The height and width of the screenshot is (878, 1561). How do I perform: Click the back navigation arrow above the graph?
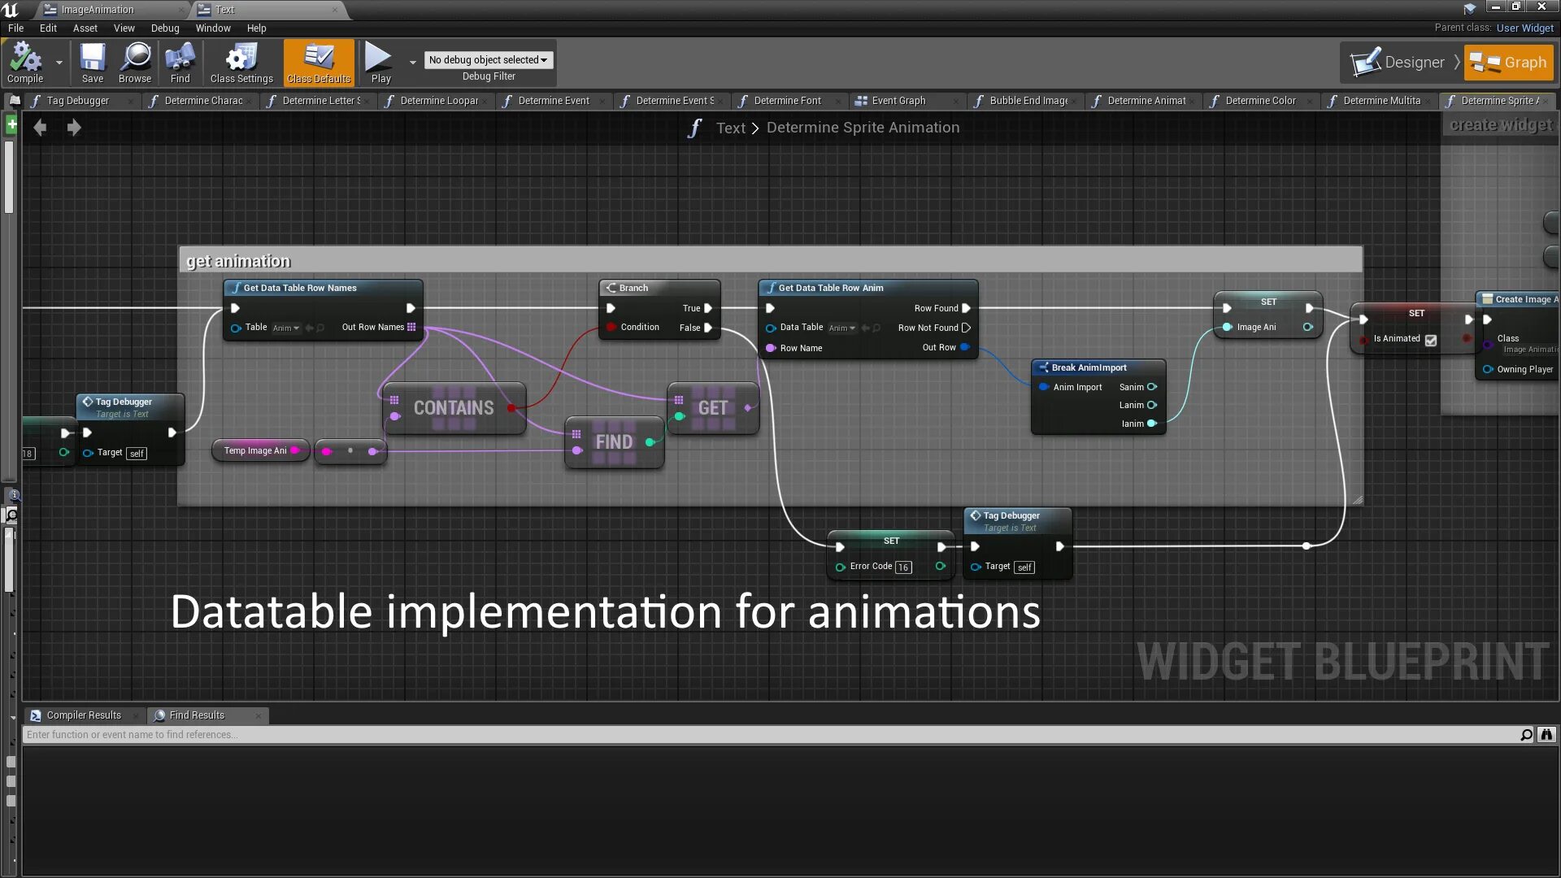pos(39,127)
